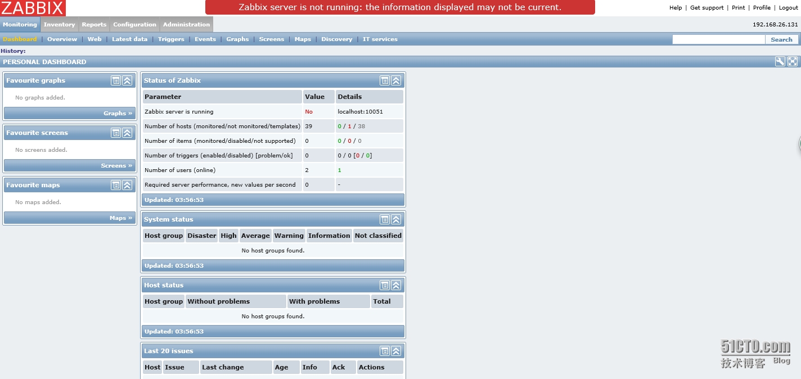
Task: Follow the Maps » link
Action: 121,218
